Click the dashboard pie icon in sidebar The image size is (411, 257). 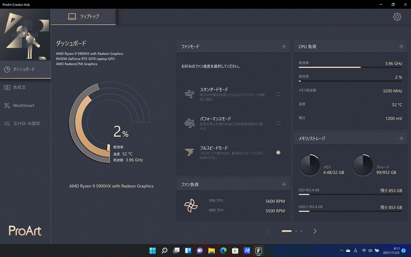coord(7,69)
